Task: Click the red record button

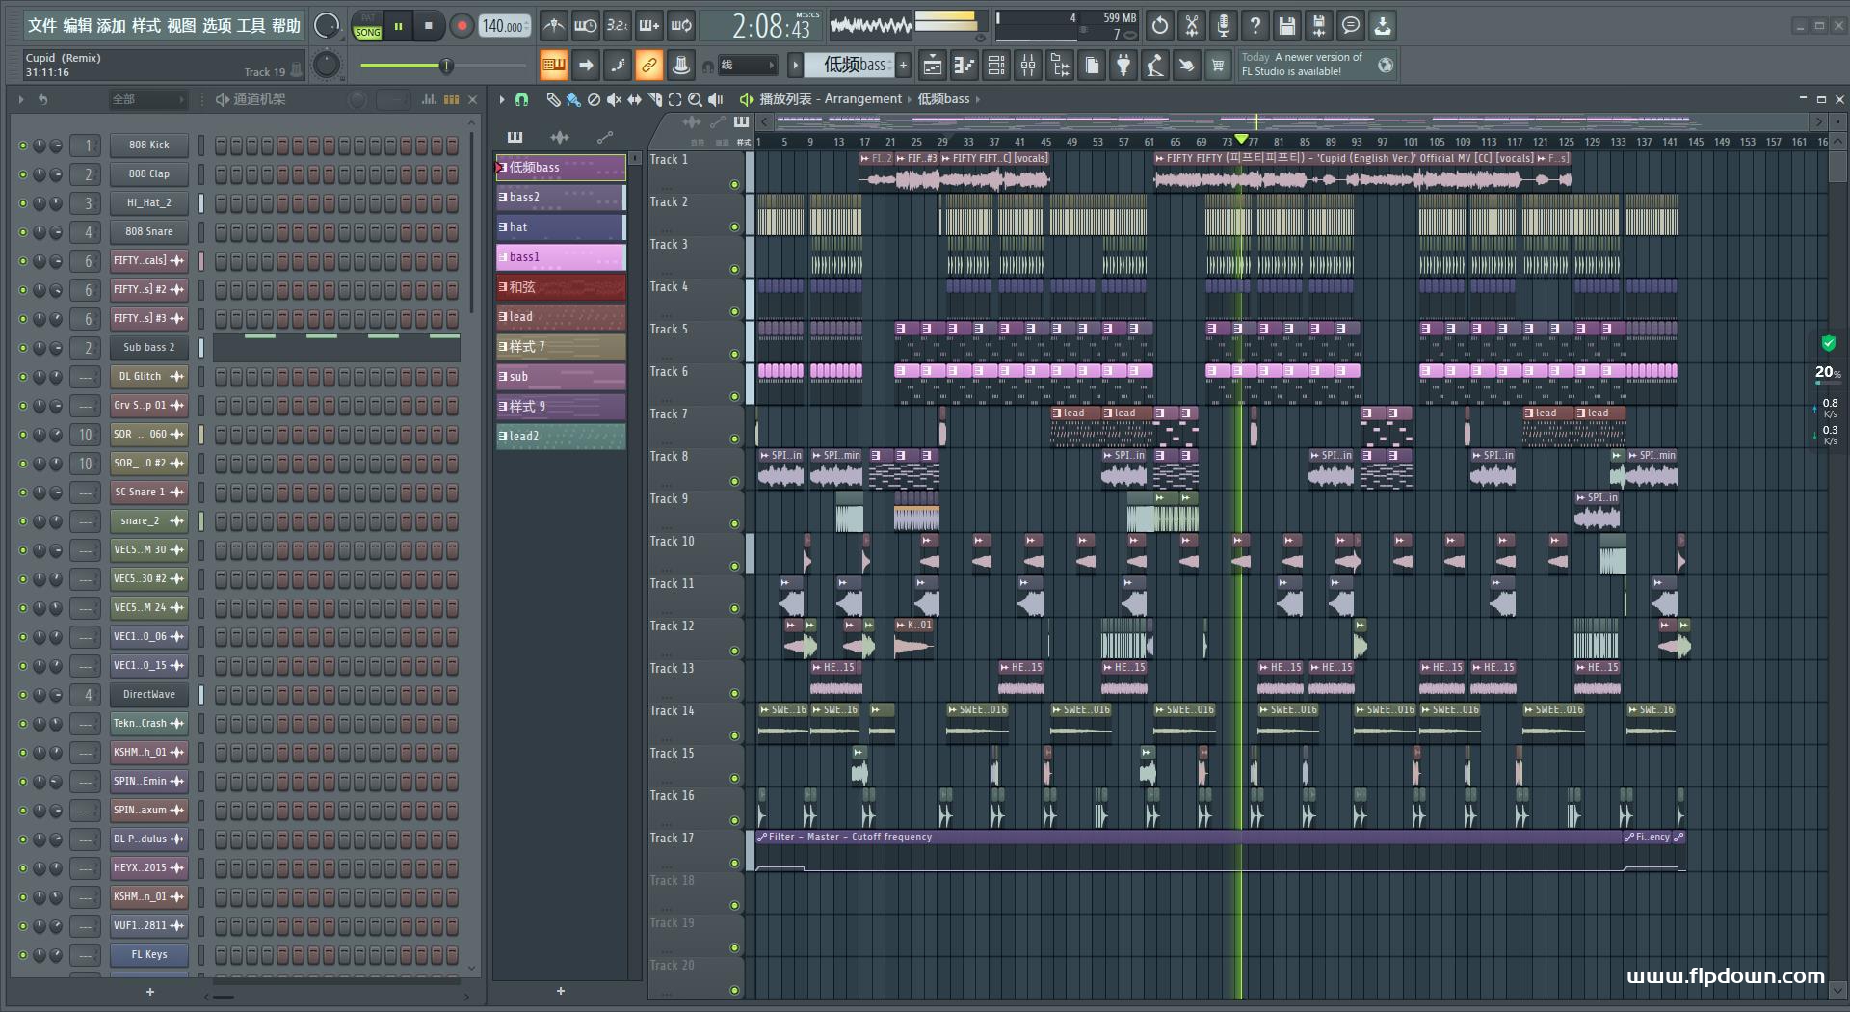Action: [462, 26]
